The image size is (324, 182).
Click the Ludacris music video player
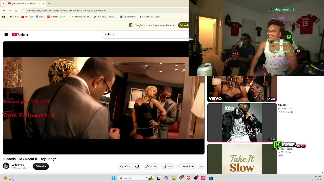[104, 98]
